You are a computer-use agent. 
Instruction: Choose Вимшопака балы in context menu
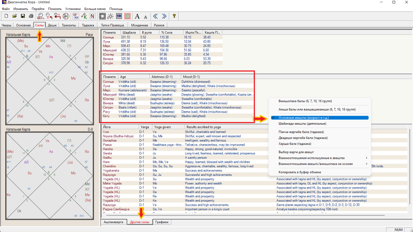pyautogui.click(x=320, y=101)
